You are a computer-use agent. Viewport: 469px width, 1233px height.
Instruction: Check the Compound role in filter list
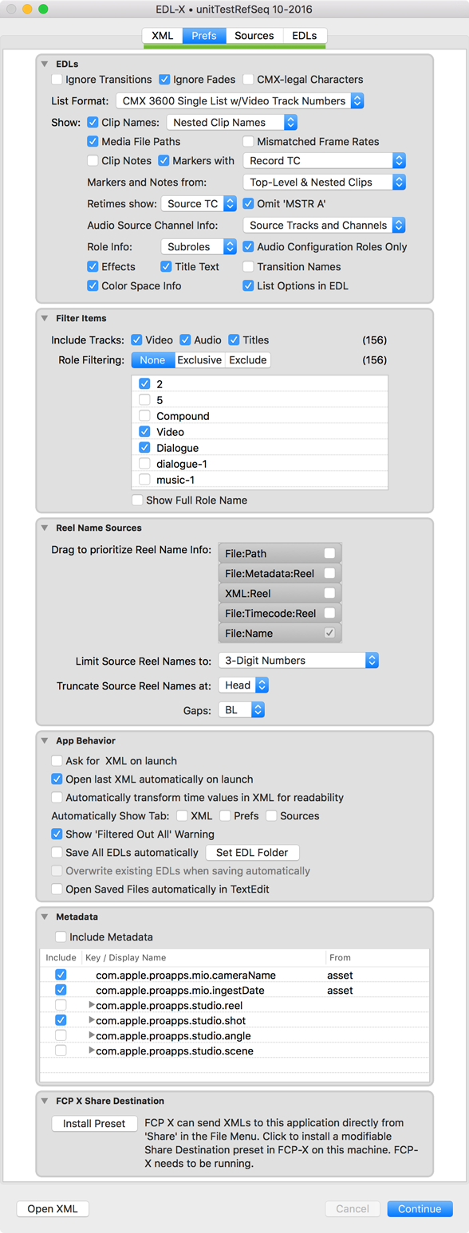144,416
